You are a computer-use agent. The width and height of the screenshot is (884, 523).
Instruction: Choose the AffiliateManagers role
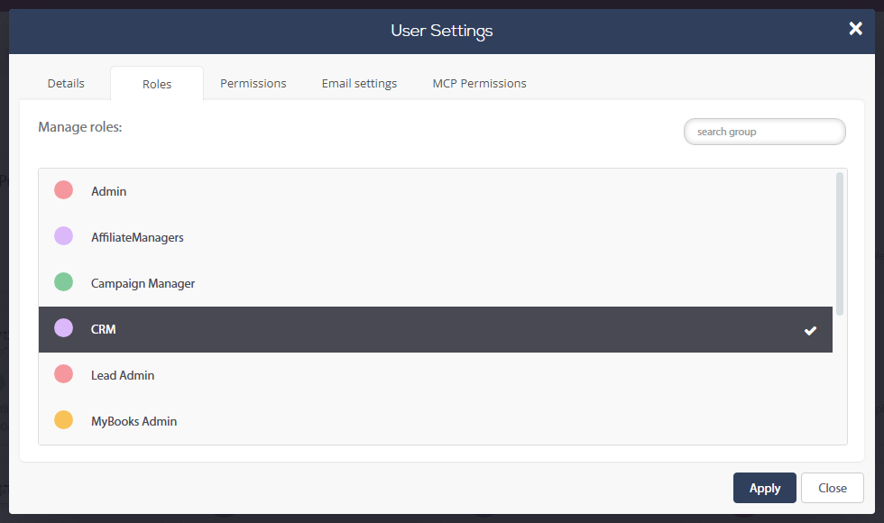(x=435, y=237)
